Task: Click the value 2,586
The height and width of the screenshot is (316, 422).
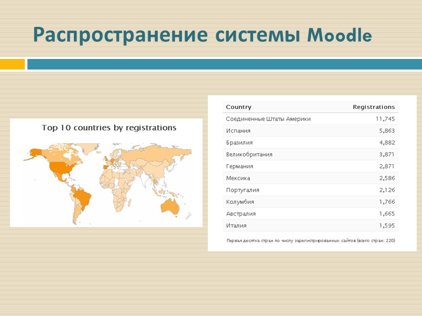Action: [x=387, y=178]
